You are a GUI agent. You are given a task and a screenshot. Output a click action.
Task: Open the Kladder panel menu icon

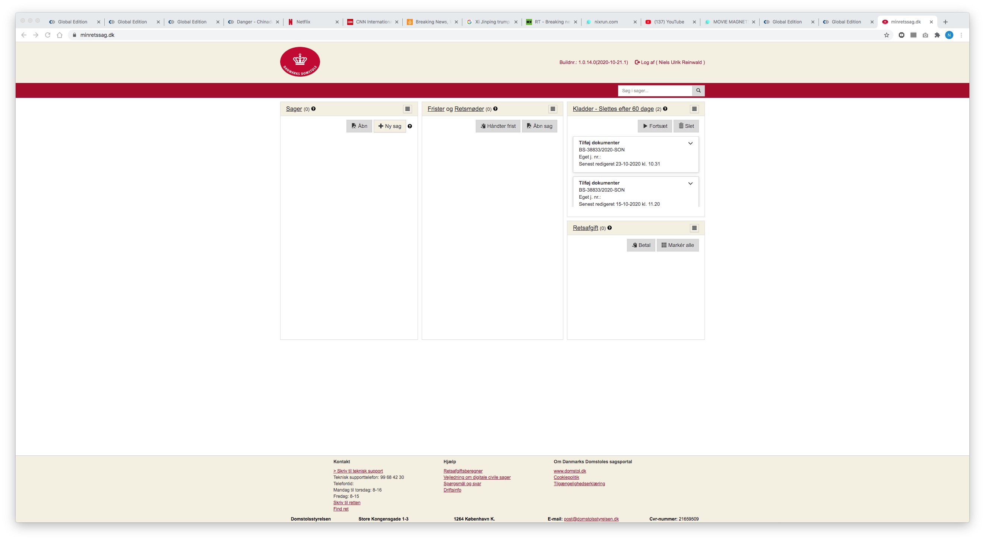[x=694, y=109]
